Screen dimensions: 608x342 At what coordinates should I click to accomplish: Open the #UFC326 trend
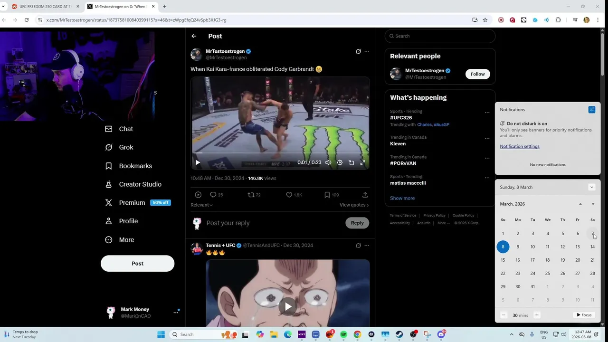401,118
